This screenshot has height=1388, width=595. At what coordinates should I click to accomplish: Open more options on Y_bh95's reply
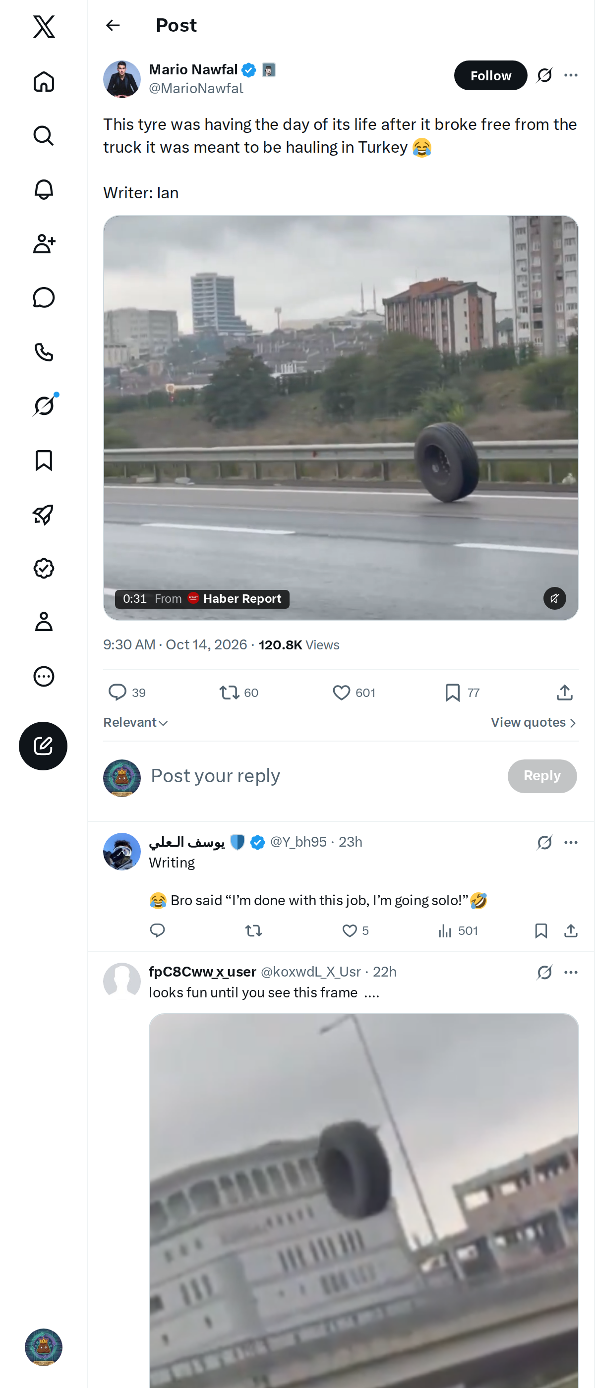571,842
